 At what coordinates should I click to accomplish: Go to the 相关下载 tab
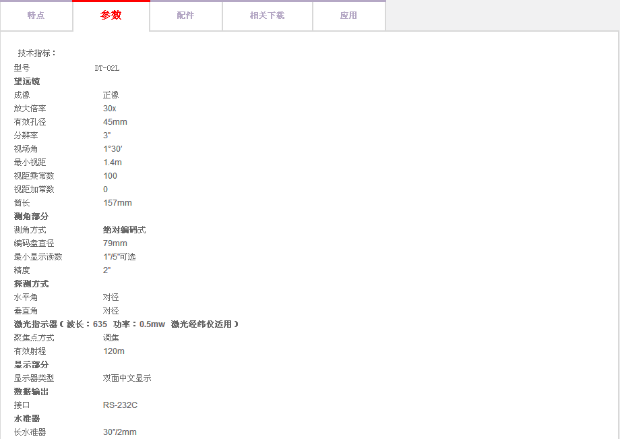coord(267,16)
